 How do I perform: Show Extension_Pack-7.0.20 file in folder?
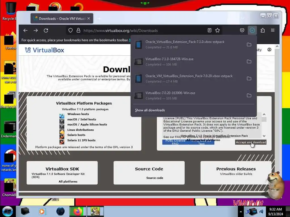[249, 79]
